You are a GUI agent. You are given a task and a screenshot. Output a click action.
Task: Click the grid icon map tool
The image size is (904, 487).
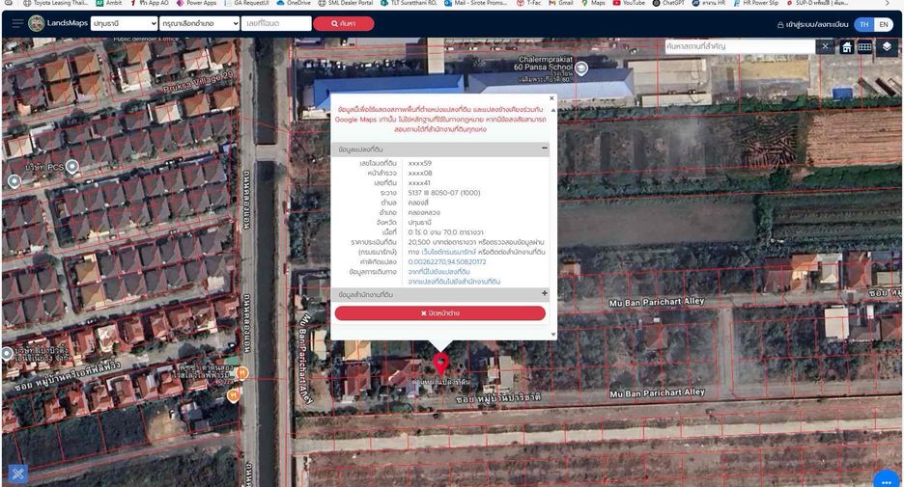tap(864, 47)
